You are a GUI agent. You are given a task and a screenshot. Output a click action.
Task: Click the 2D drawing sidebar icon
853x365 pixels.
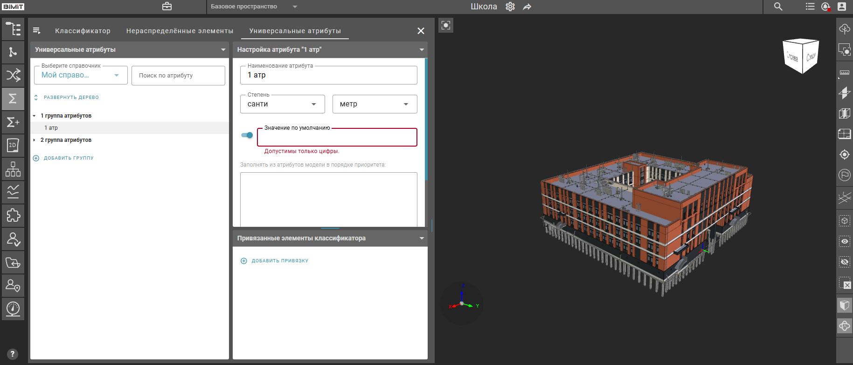[x=13, y=146]
